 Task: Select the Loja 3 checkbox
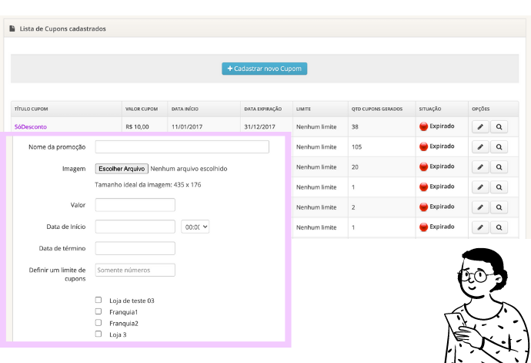tap(99, 334)
